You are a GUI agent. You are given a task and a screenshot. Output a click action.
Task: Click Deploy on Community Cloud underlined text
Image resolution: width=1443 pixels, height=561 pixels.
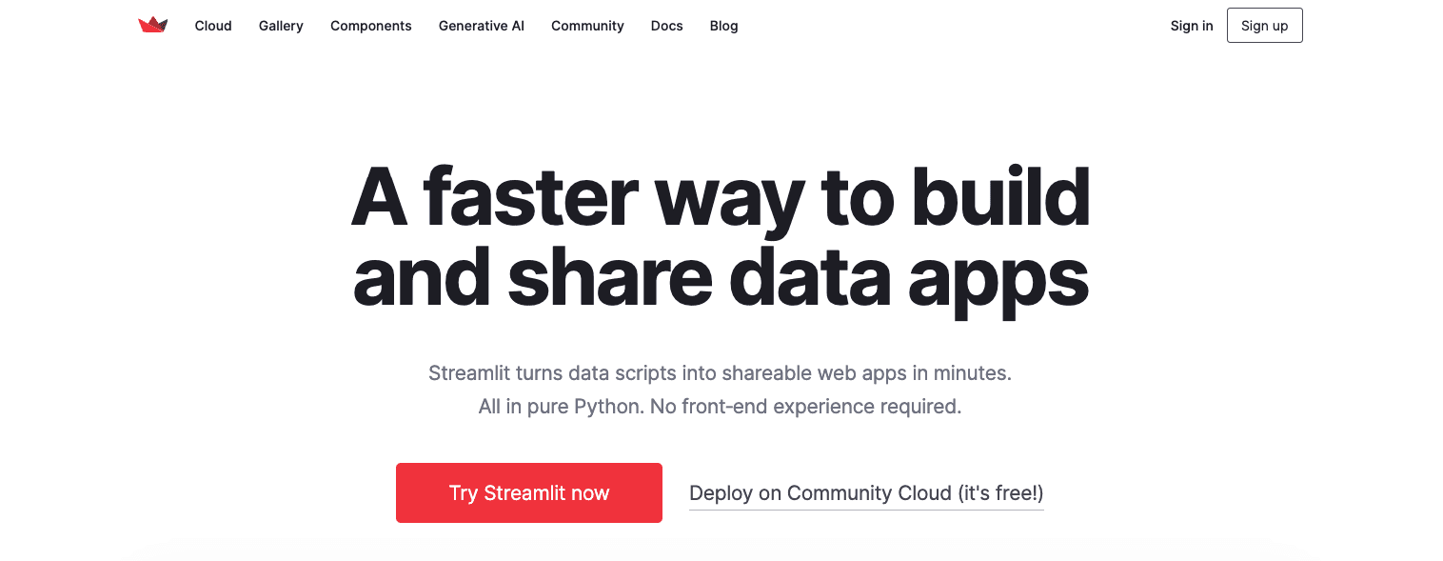[x=866, y=492]
